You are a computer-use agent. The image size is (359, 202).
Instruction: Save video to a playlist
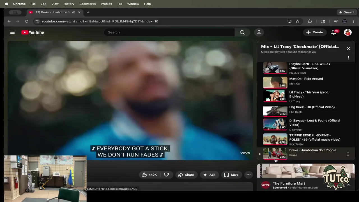(x=231, y=175)
